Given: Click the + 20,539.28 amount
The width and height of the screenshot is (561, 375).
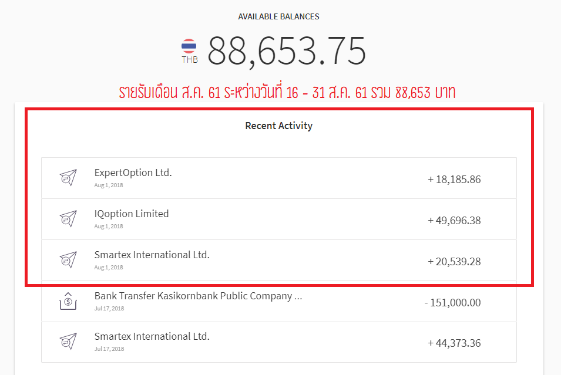Looking at the screenshot, I should coord(454,262).
